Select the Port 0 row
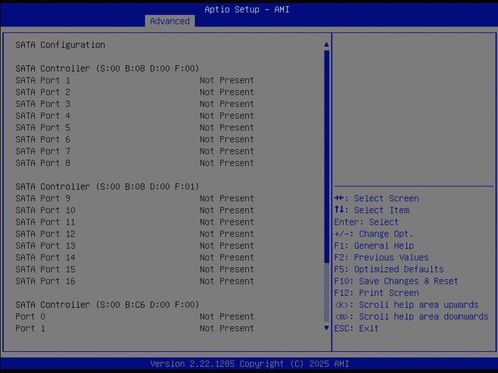The width and height of the screenshot is (498, 373). [135, 316]
